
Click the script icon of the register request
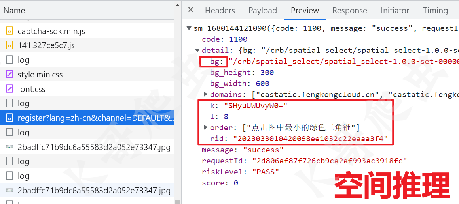[9, 118]
